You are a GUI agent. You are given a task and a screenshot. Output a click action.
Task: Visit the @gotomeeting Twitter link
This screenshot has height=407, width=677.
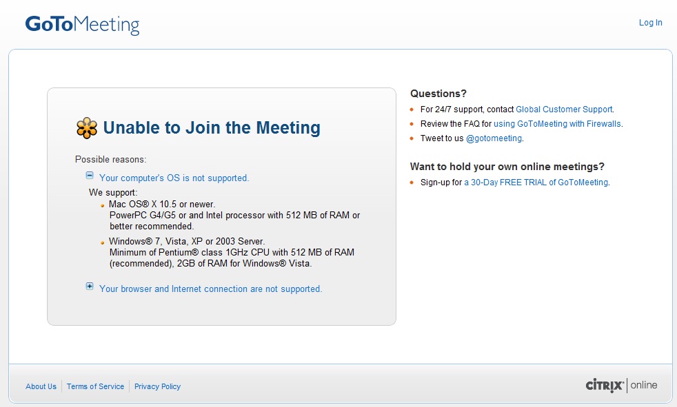(494, 138)
